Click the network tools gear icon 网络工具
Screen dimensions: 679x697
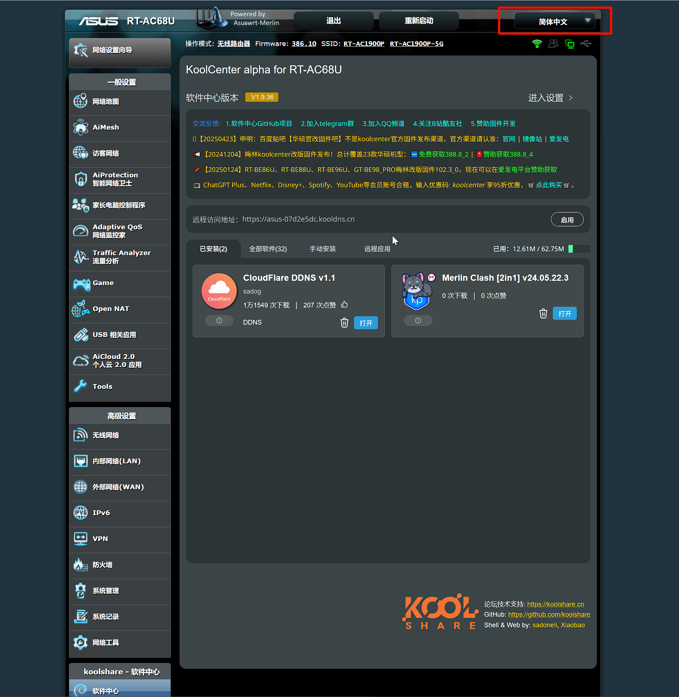click(81, 642)
